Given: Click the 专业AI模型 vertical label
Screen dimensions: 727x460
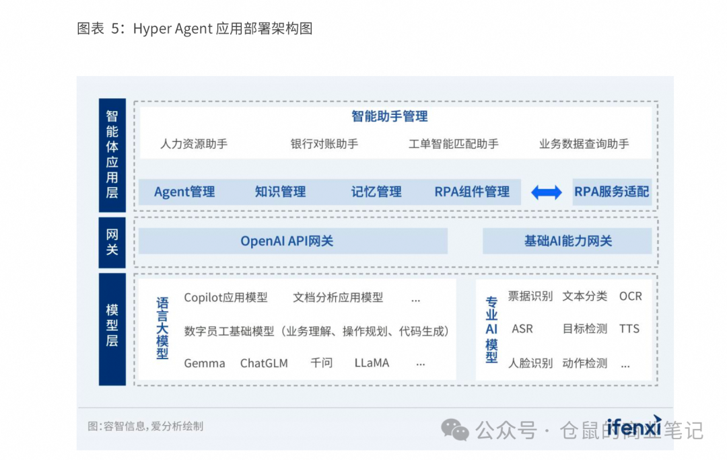Looking at the screenshot, I should pos(491,330).
